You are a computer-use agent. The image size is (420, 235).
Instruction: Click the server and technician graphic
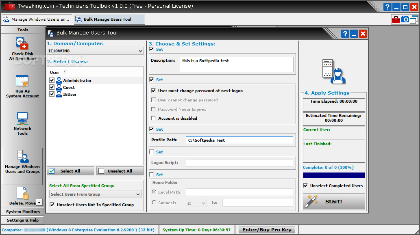click(x=334, y=72)
